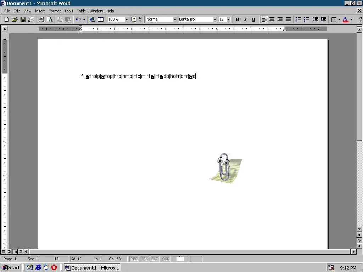Open the Table menu
The image size is (363, 272).
point(81,11)
